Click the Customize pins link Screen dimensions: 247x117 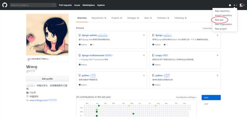[207, 28]
